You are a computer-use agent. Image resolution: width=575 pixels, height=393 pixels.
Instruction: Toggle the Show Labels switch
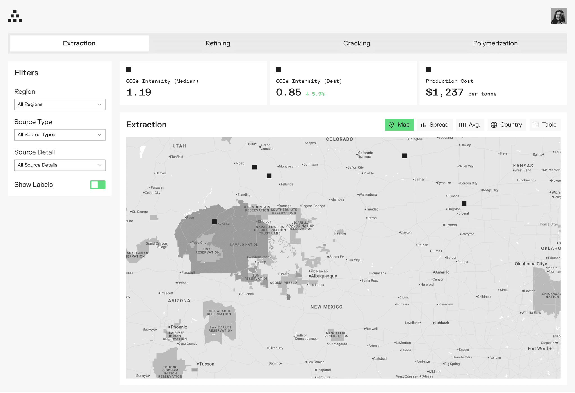(x=98, y=185)
